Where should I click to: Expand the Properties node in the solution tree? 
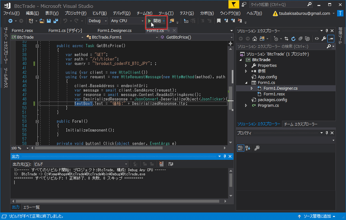click(246, 65)
